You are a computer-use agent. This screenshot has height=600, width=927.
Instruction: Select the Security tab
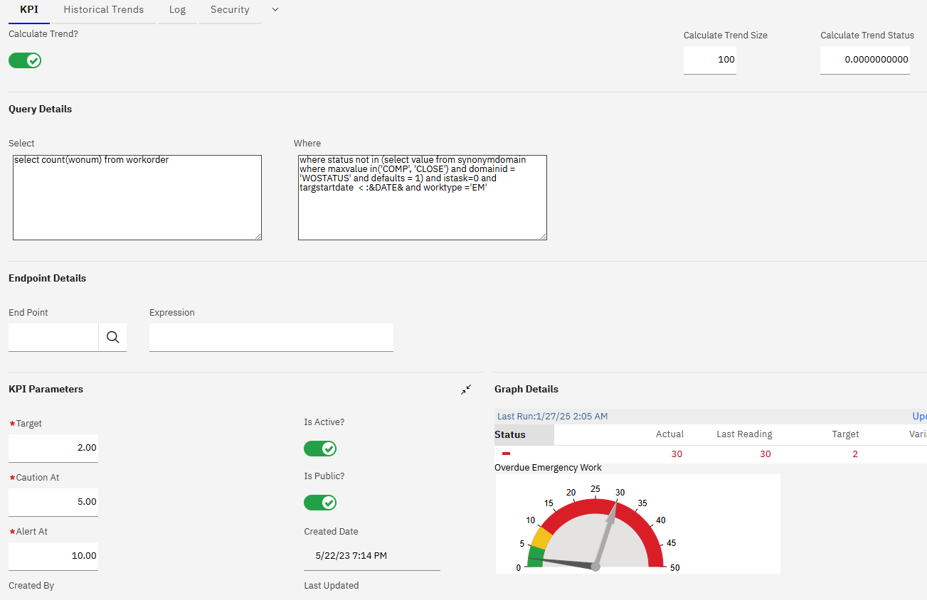pos(229,9)
